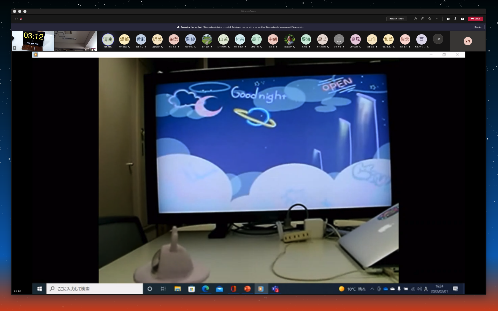Expand the +33 more participants overflow

click(x=438, y=39)
